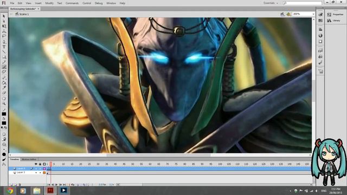Select the Deco tool
347x195 pixels.
tap(4, 72)
